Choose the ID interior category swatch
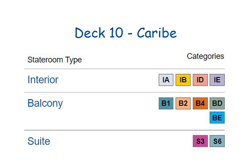 (200, 80)
